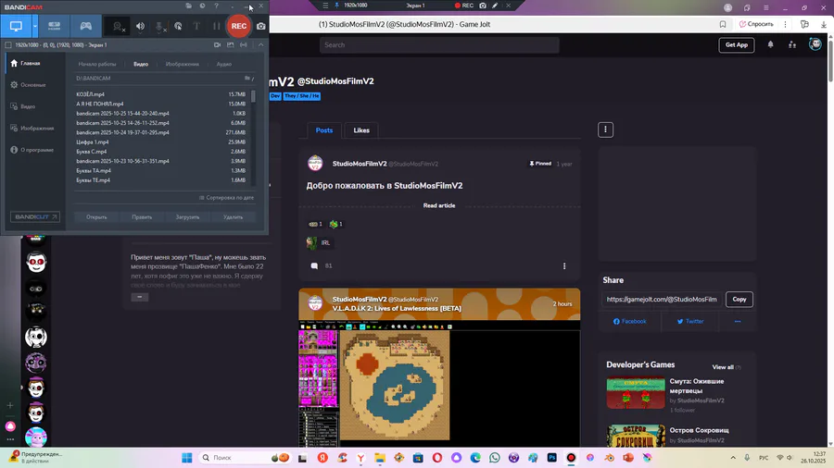Select game recording mode gamepad icon

pyautogui.click(x=85, y=26)
